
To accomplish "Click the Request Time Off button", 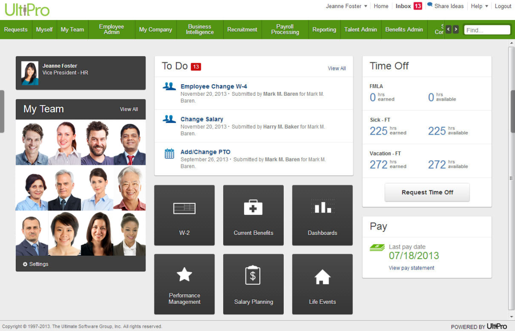I will tap(427, 192).
